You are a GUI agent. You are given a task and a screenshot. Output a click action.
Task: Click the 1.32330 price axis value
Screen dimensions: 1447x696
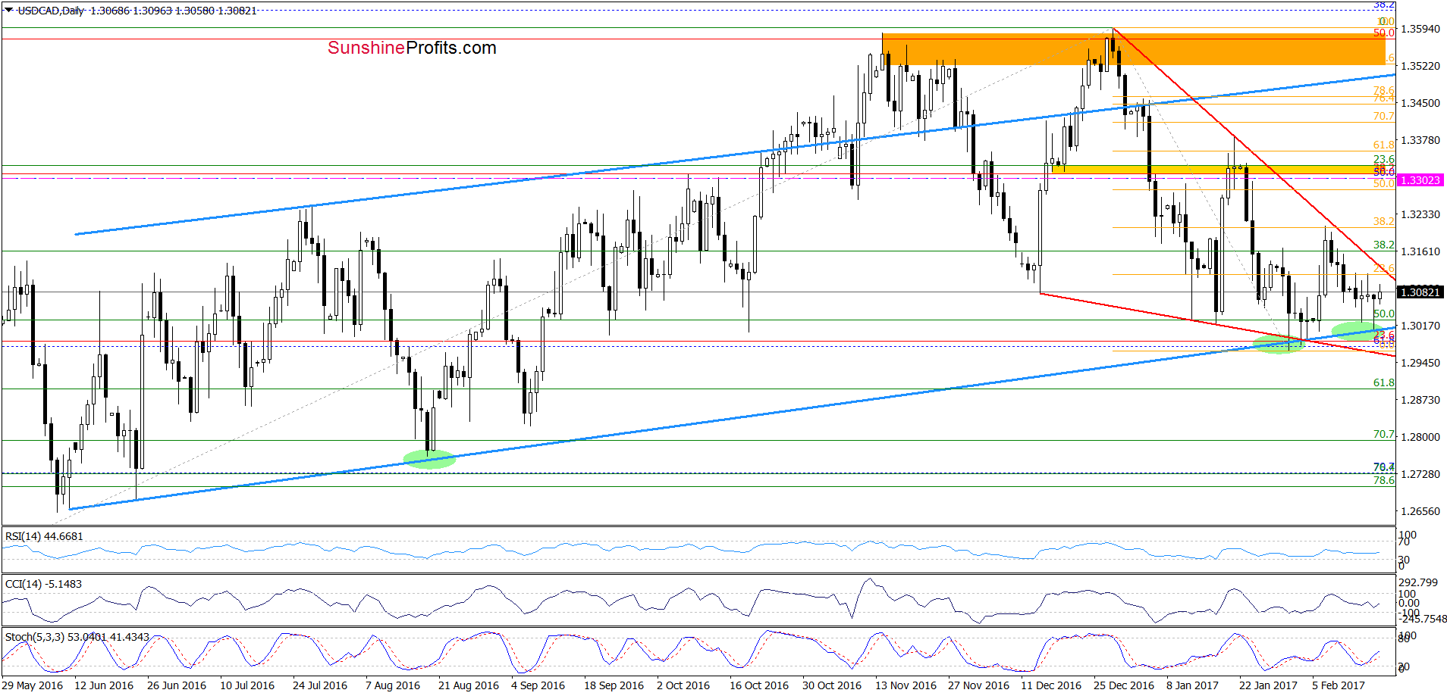click(1420, 214)
